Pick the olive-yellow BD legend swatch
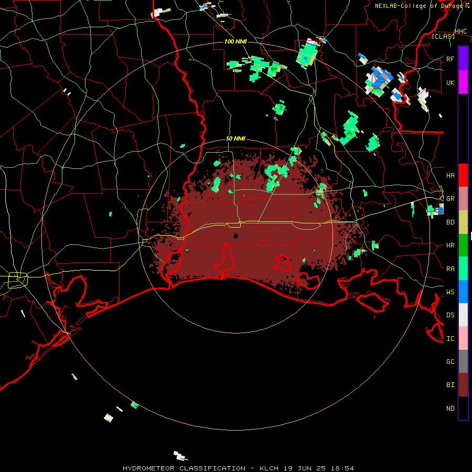 tap(463, 222)
